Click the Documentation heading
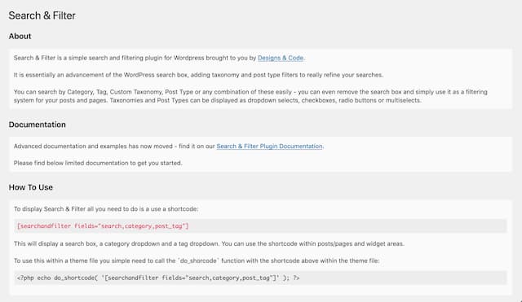The width and height of the screenshot is (522, 302). point(38,125)
